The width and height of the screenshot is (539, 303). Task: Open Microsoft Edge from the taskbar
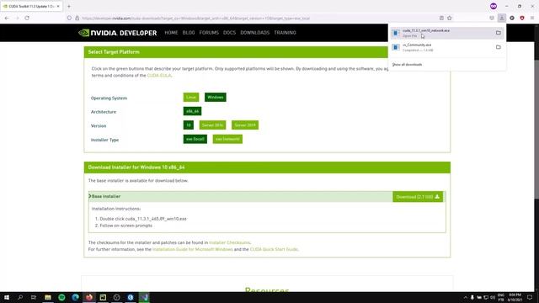(x=75, y=297)
